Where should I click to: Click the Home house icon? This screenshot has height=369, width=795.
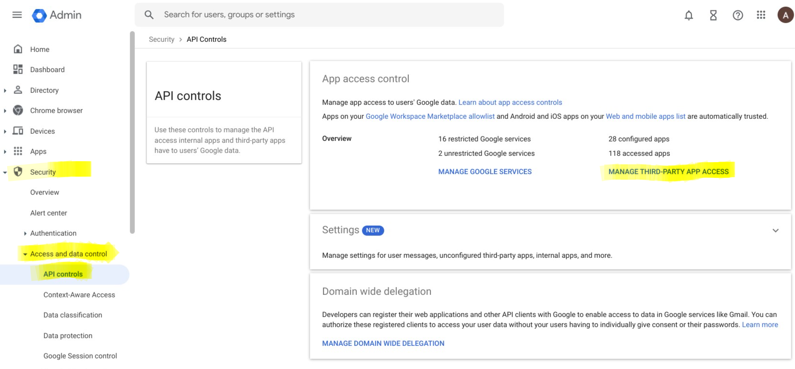point(18,49)
